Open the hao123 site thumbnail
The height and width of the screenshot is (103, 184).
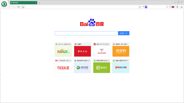(x=63, y=50)
